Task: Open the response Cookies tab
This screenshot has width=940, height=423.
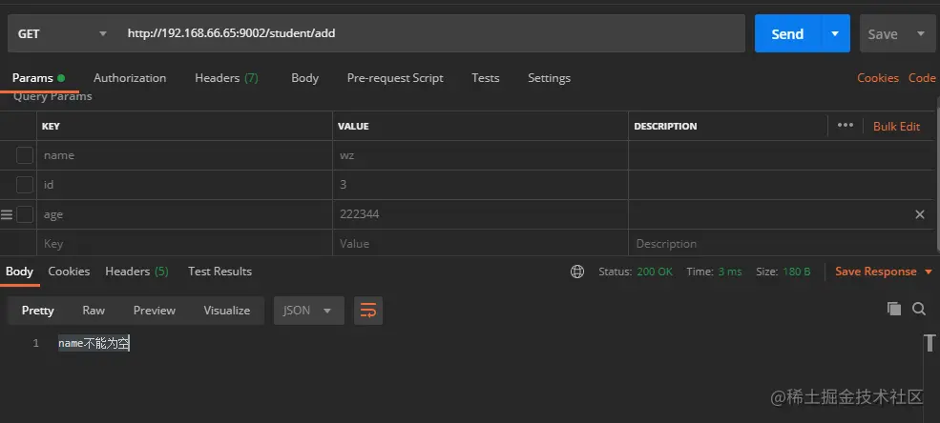Action: point(69,272)
